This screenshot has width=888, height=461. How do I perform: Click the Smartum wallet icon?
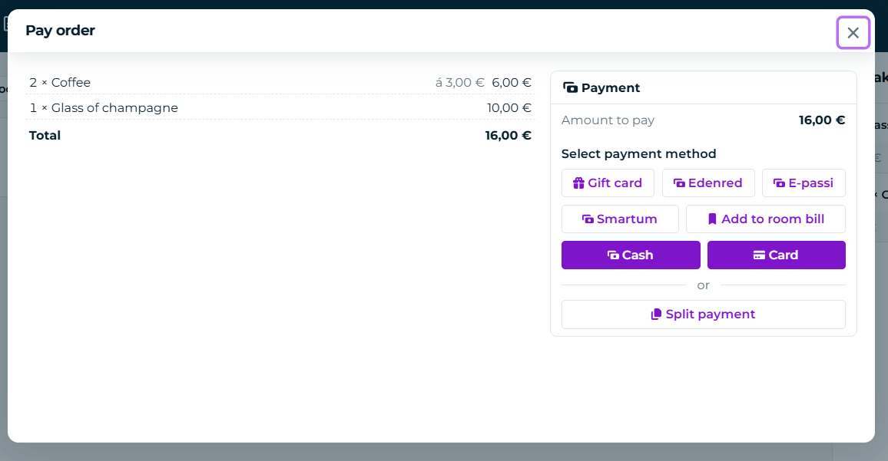pos(588,219)
